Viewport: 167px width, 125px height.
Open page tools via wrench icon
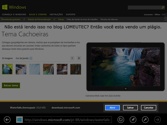point(145,120)
